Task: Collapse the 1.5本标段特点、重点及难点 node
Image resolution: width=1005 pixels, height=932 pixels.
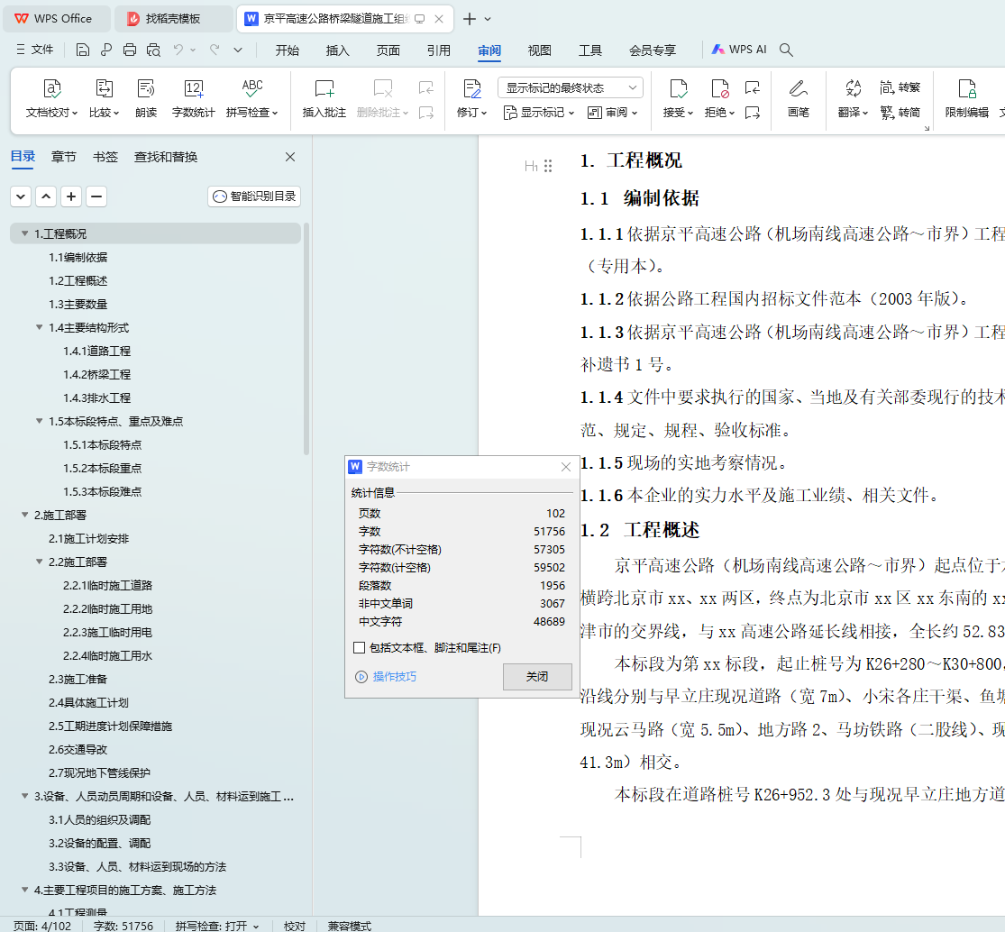Action: [x=40, y=421]
